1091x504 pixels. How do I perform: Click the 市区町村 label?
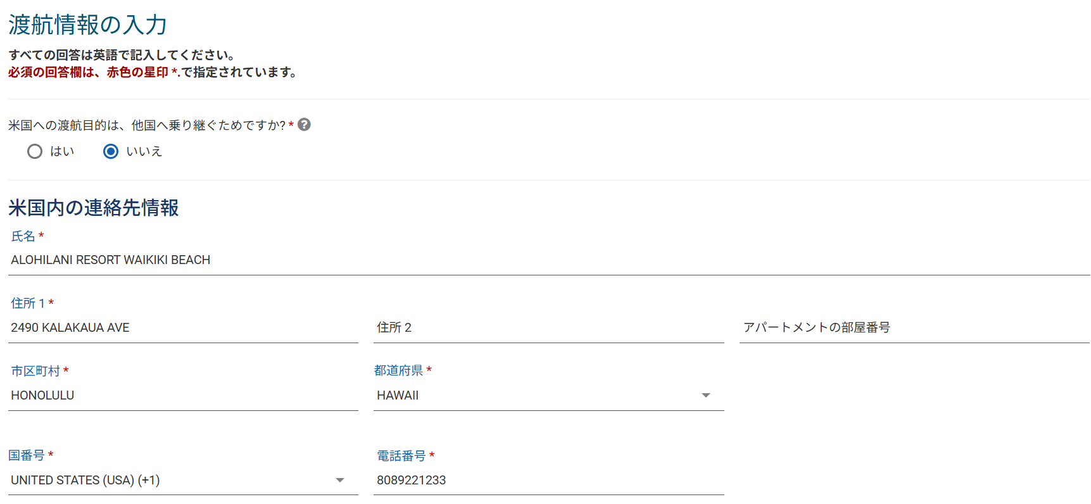tap(35, 371)
